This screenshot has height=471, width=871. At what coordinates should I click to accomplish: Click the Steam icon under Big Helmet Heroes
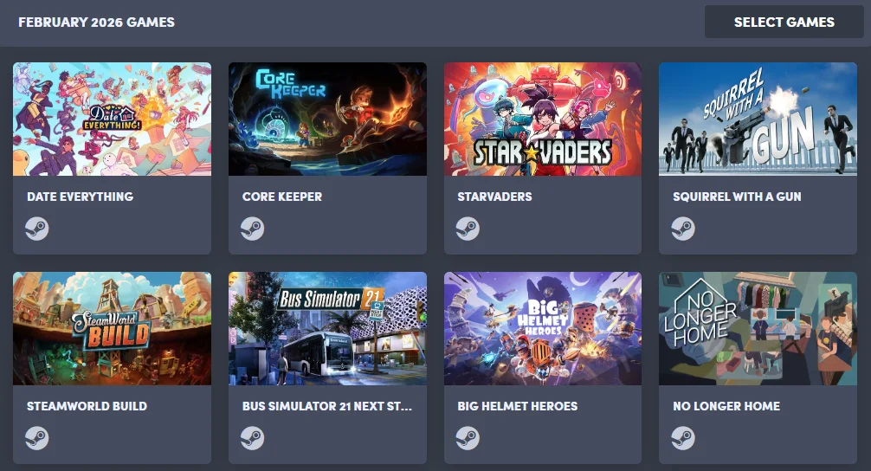(x=468, y=438)
